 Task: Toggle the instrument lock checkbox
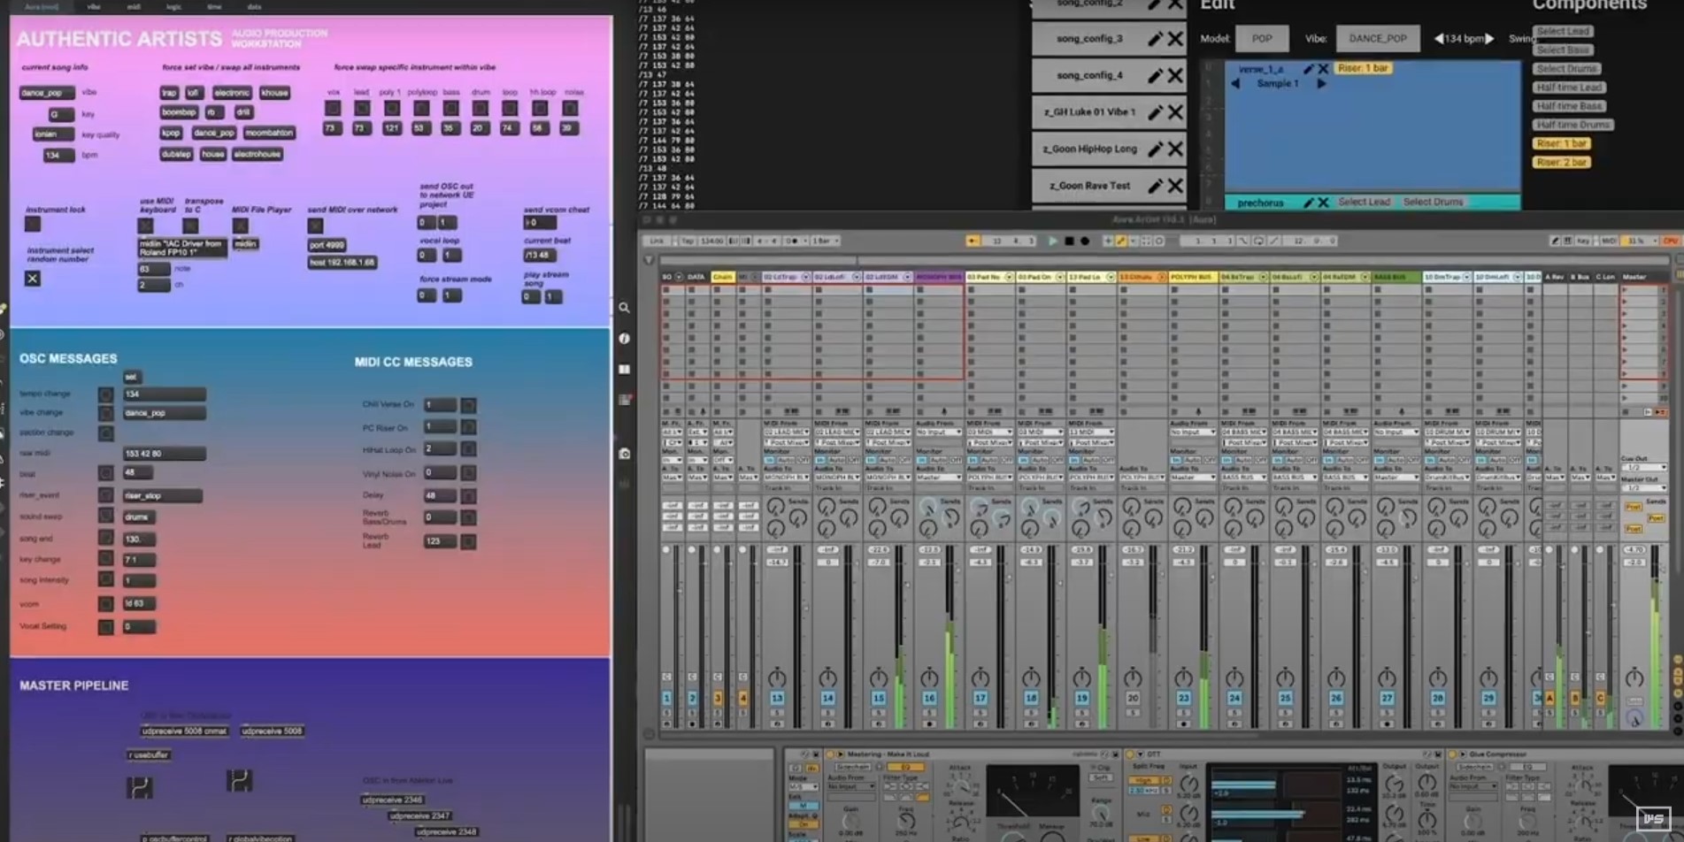click(33, 225)
